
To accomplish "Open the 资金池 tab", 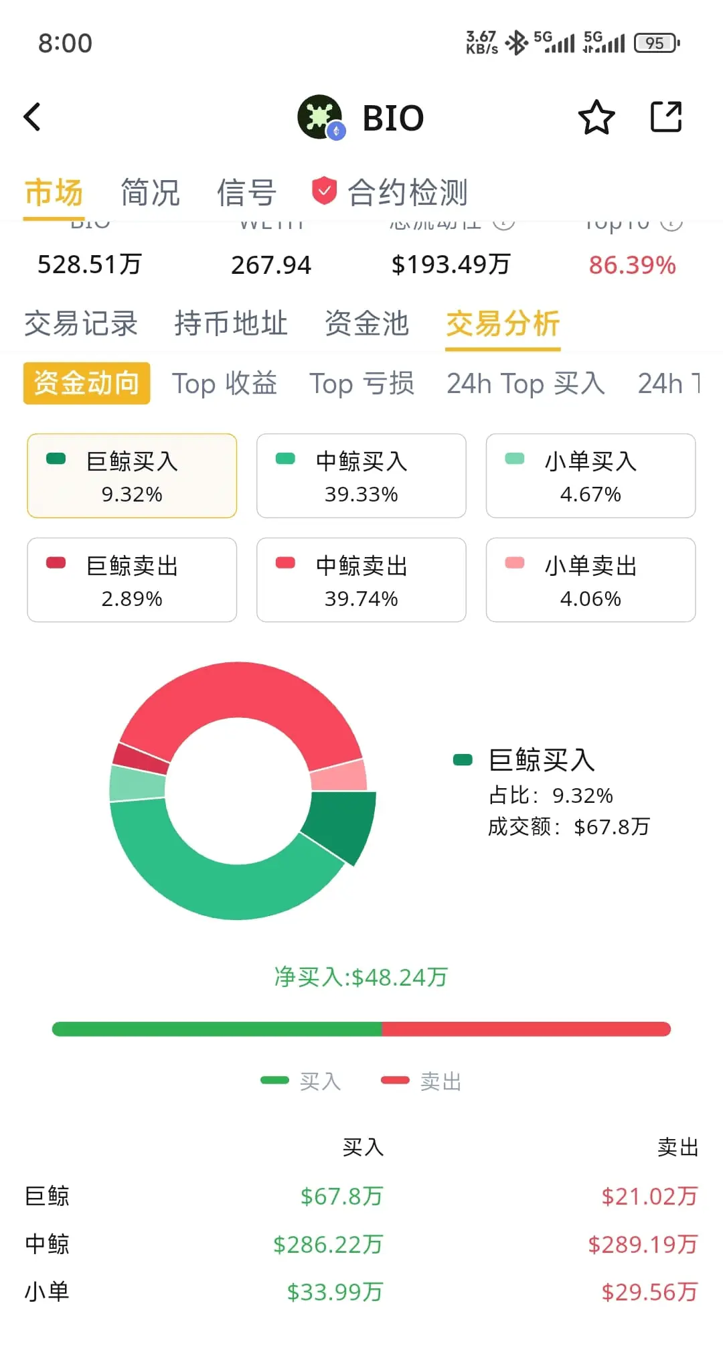I will tap(367, 323).
